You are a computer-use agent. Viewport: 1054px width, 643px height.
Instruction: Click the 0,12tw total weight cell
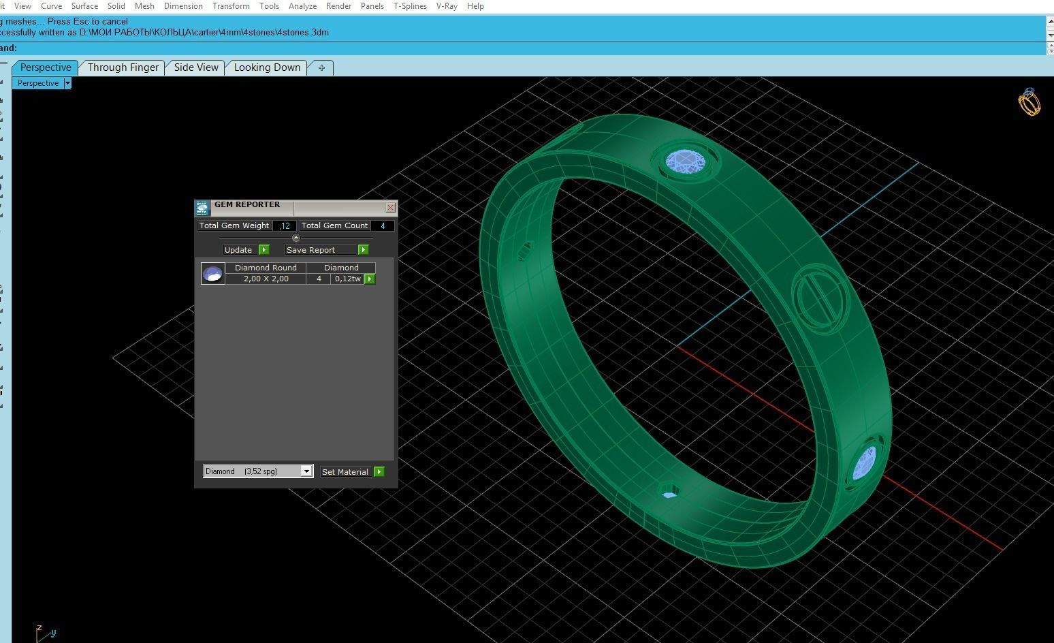point(347,279)
